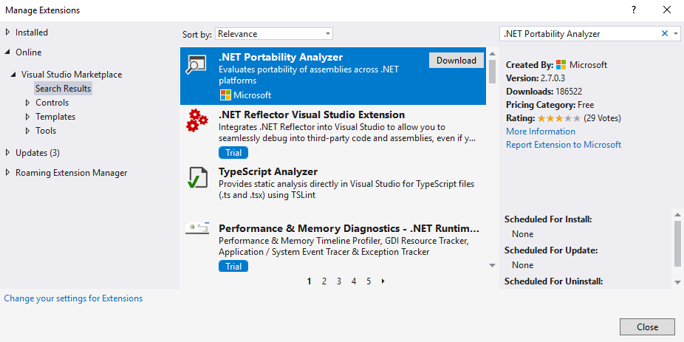
Task: Expand the Updates (3) category
Action: tap(7, 153)
